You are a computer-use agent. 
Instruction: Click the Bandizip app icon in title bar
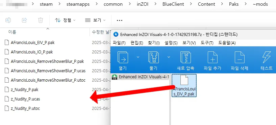coord(116,34)
